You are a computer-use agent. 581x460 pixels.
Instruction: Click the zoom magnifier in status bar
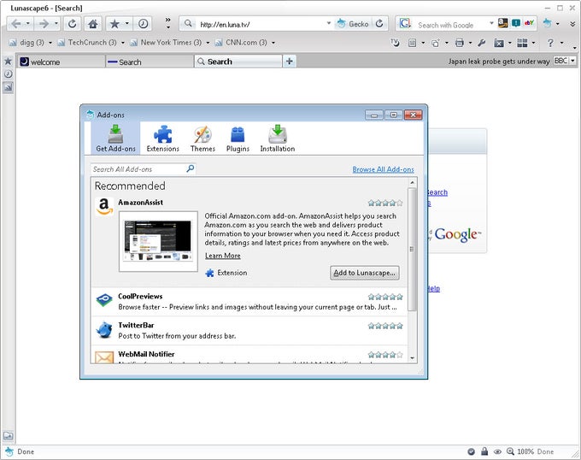pos(511,451)
